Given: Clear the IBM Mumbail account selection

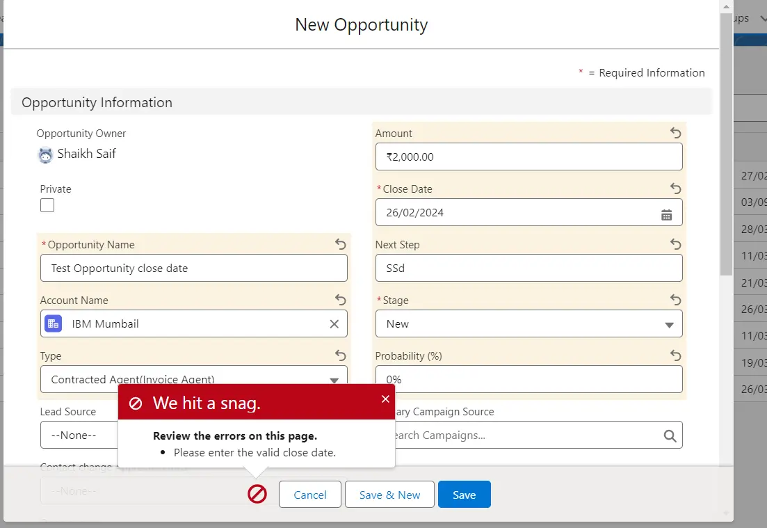Looking at the screenshot, I should click(x=334, y=324).
